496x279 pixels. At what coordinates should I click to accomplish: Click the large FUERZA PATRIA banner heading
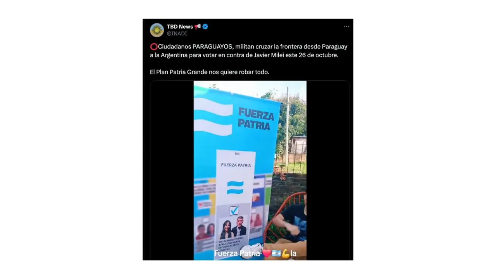pos(256,119)
